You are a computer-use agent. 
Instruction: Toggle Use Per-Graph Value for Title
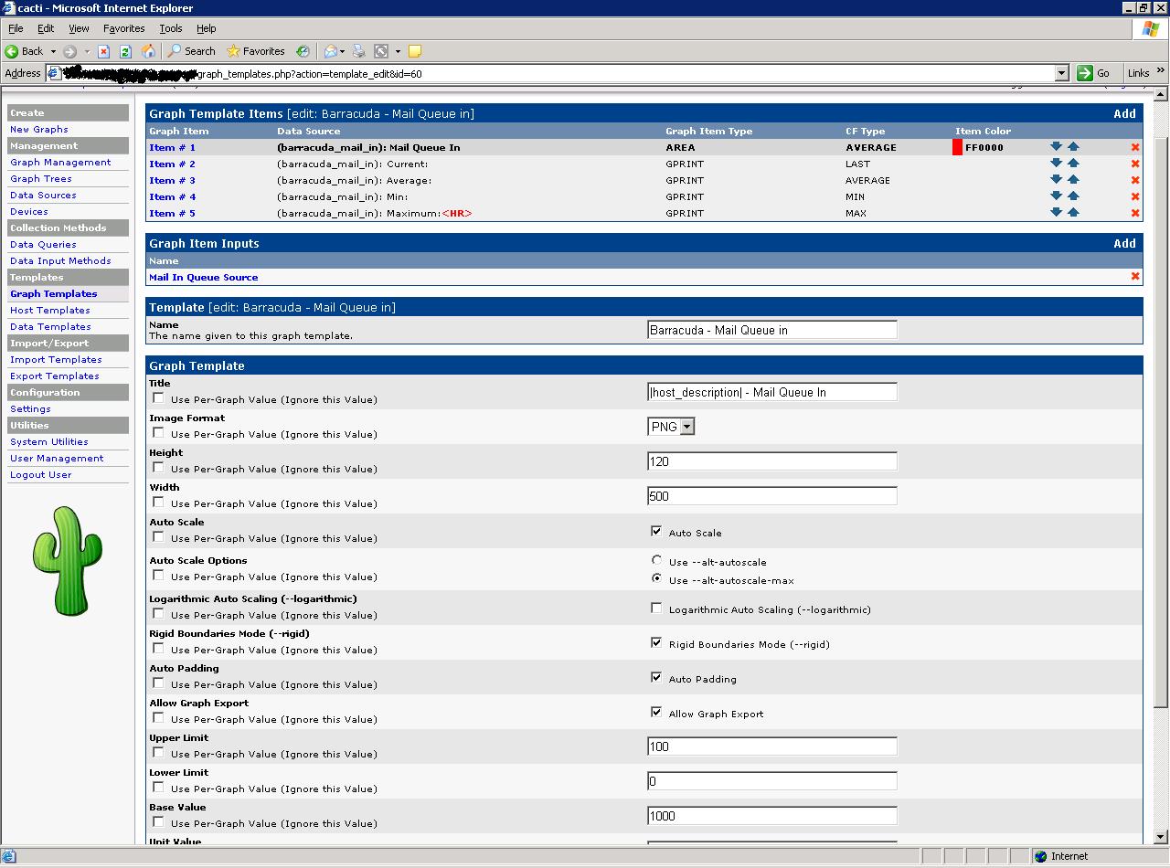coord(159,398)
